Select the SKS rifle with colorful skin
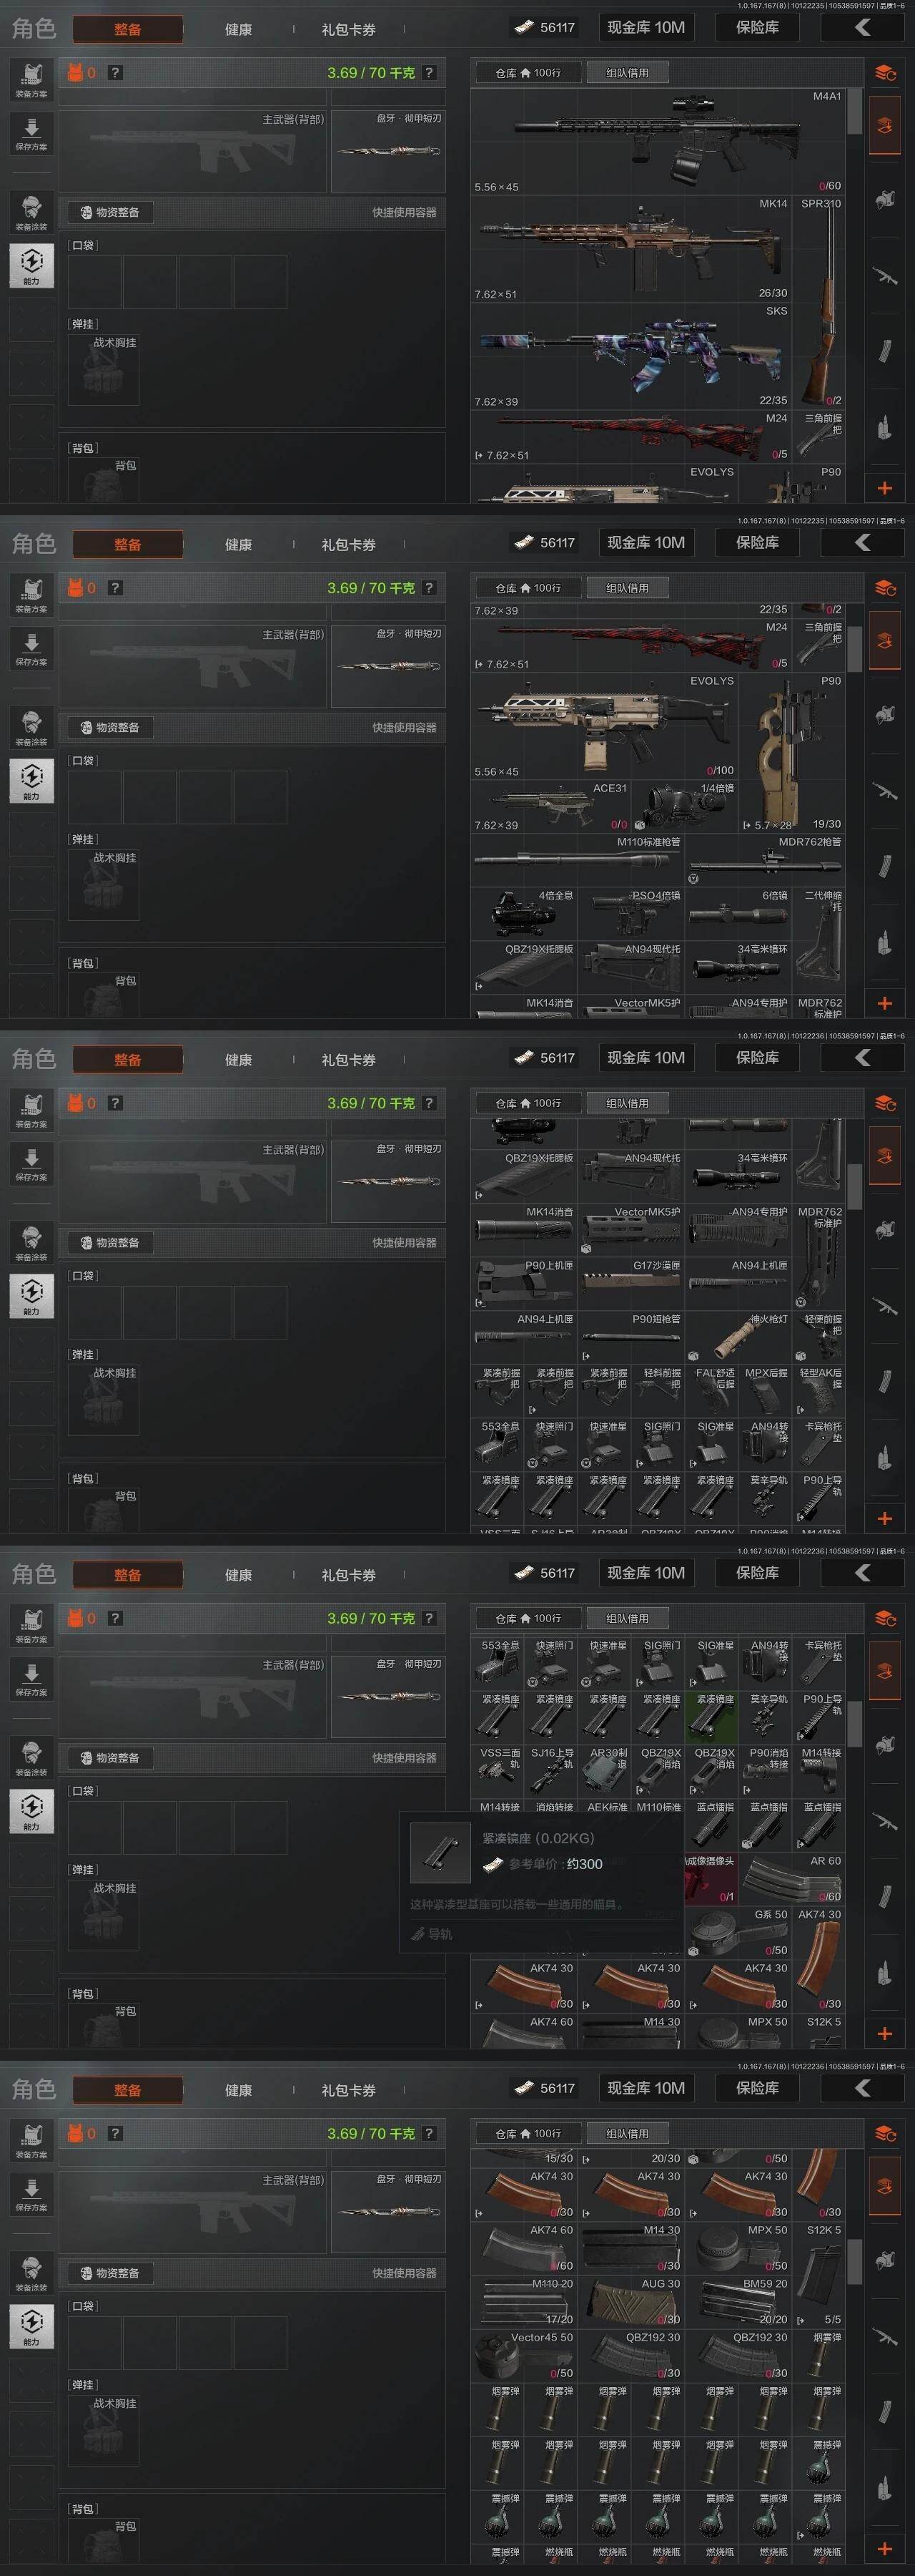 pyautogui.click(x=631, y=356)
